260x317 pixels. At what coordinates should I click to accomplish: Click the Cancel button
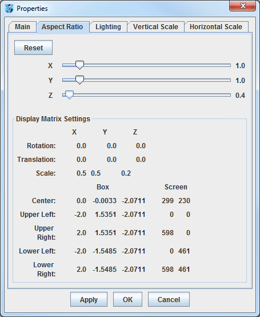pos(169,299)
